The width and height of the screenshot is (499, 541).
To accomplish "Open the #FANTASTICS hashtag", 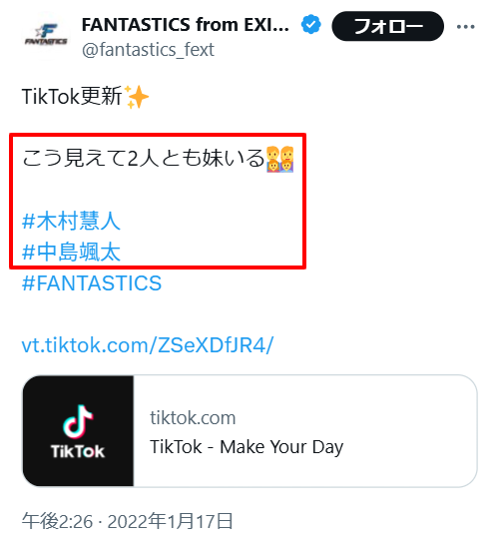I will [x=92, y=283].
